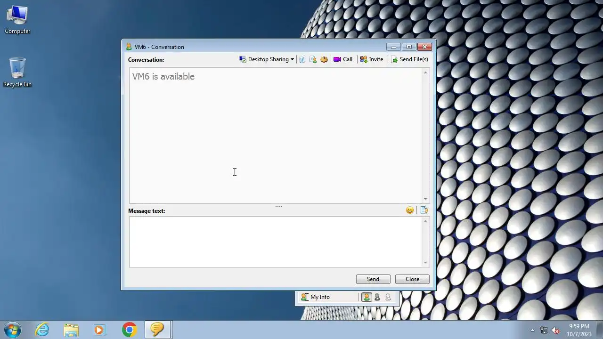Click Send File(s) button

pyautogui.click(x=410, y=59)
